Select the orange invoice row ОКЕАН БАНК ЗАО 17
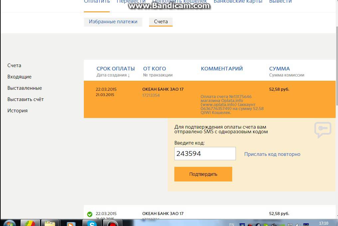This screenshot has height=226, width=338. (x=210, y=99)
